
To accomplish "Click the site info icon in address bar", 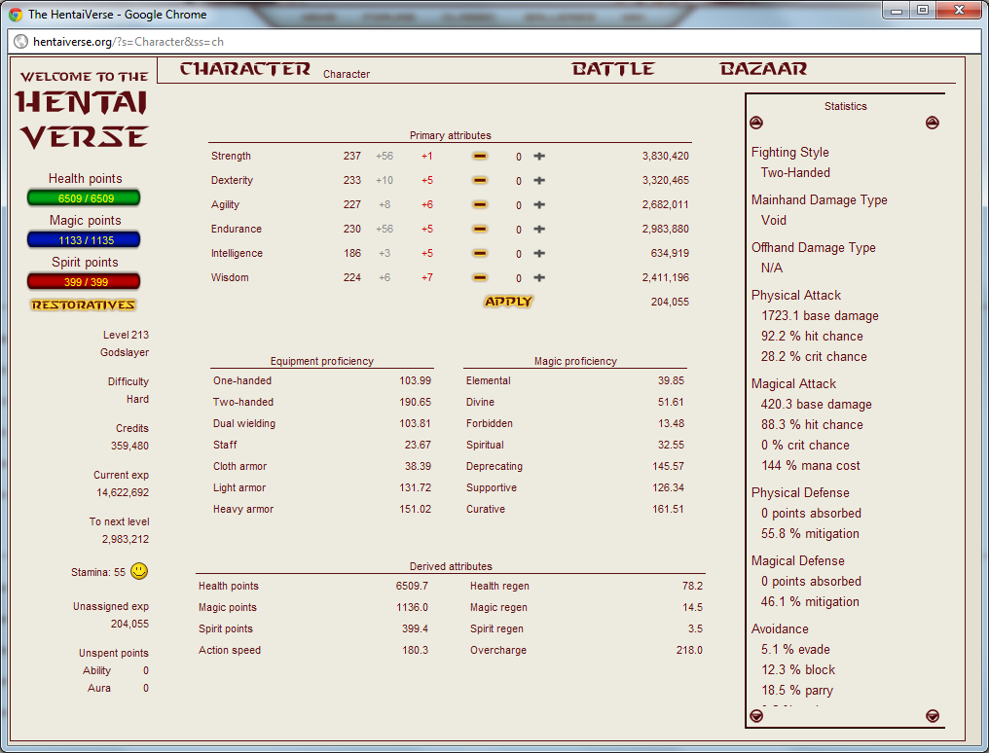I will pyautogui.click(x=21, y=42).
